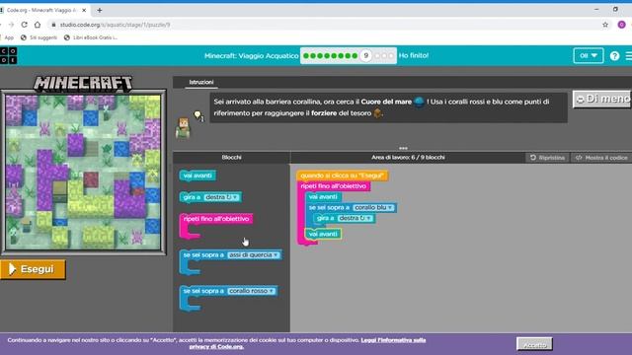Run the program with Esegui
Image resolution: width=632 pixels, height=355 pixels.
[x=33, y=269]
